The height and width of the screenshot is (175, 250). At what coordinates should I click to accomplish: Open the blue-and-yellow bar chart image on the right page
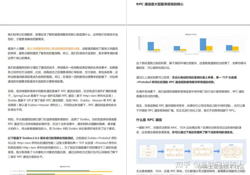click(191, 44)
